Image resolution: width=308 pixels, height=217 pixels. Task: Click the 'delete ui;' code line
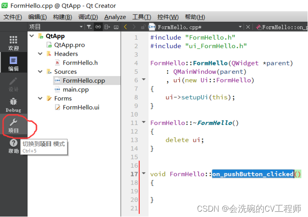[x=184, y=140]
